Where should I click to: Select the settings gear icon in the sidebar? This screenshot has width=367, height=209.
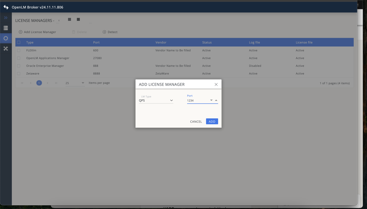pos(6,38)
